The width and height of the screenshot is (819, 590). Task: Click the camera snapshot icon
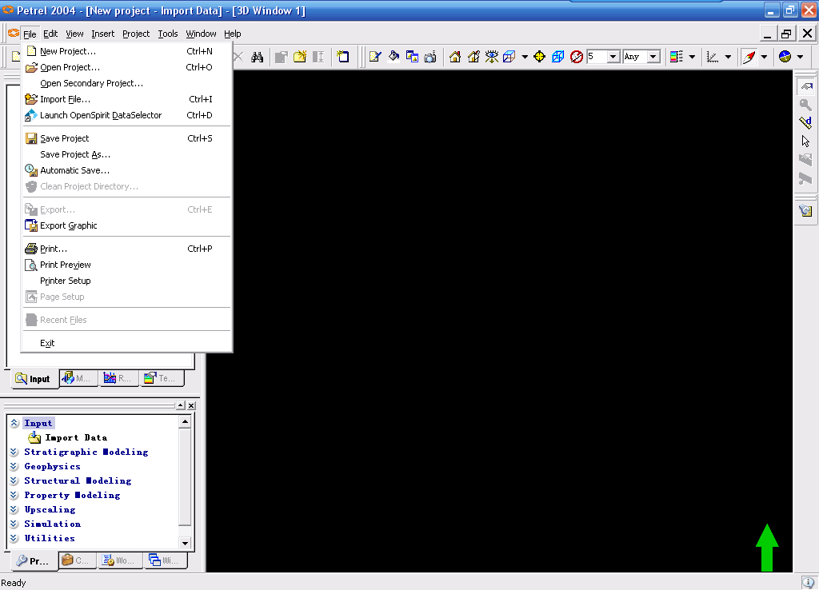pyautogui.click(x=430, y=57)
